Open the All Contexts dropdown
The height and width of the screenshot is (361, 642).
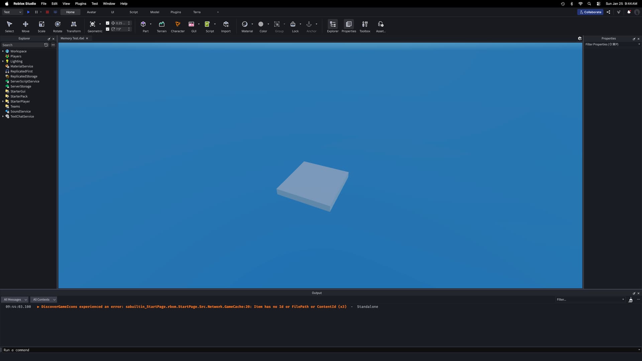coord(43,299)
